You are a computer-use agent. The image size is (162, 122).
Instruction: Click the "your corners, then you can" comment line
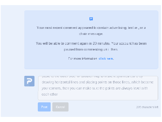[94, 88]
